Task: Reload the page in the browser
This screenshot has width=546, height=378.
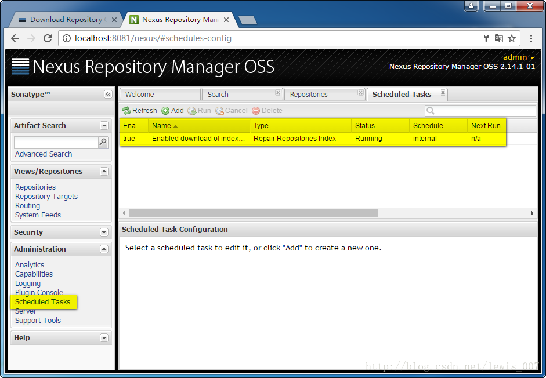Action: click(x=48, y=38)
